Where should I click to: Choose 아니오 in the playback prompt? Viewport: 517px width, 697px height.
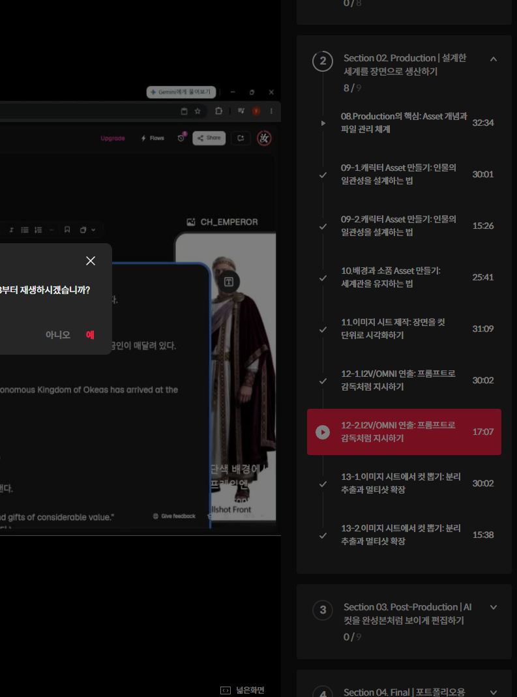[58, 334]
